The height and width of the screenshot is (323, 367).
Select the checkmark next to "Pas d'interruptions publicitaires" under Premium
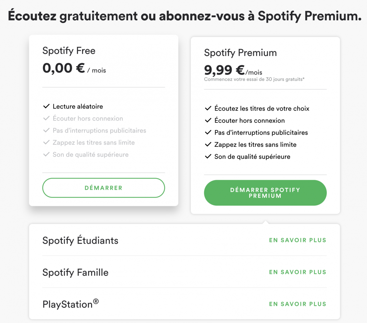208,132
